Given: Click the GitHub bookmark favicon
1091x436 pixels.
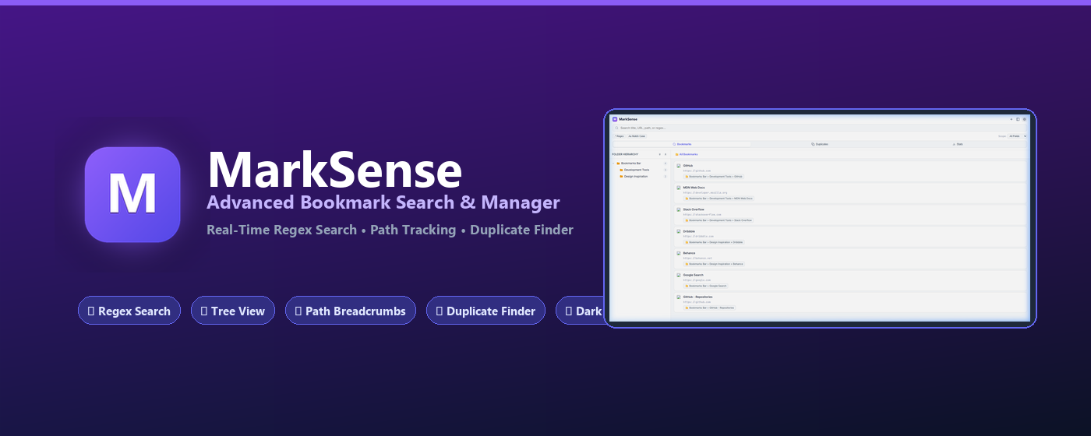Looking at the screenshot, I should (679, 166).
